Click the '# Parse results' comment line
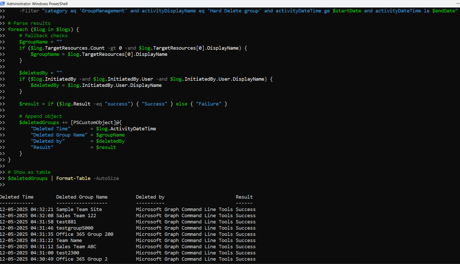 (29, 23)
